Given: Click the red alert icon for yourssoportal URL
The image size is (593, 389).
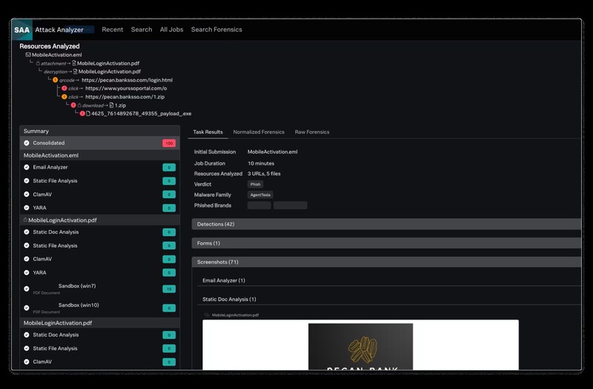Looking at the screenshot, I should (x=64, y=89).
